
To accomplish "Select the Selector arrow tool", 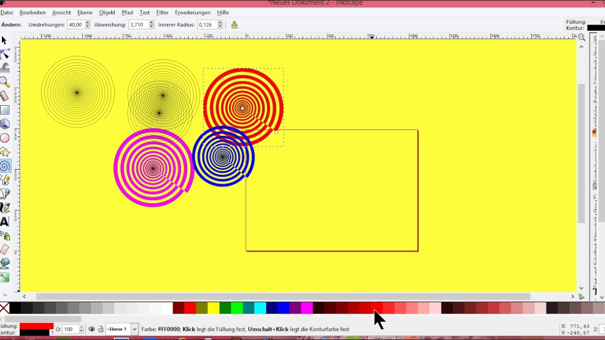I will [x=4, y=41].
